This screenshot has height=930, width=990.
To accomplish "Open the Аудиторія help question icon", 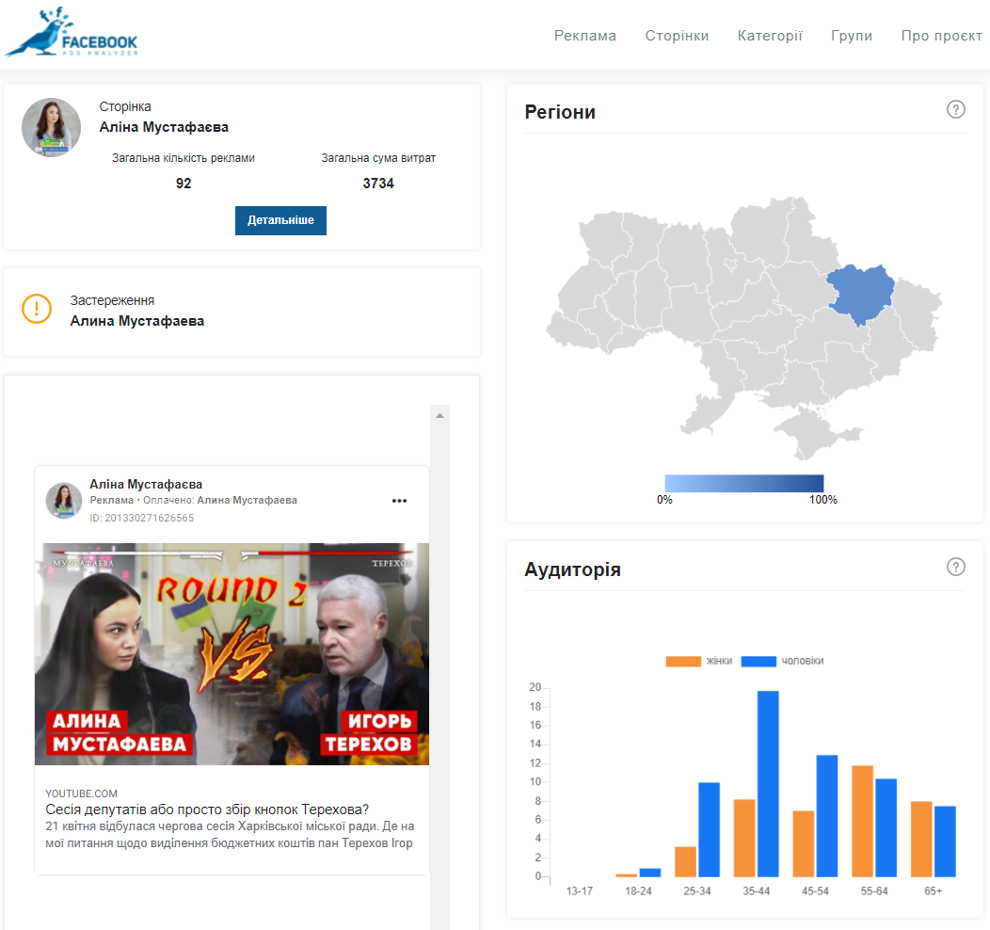I will click(x=955, y=567).
